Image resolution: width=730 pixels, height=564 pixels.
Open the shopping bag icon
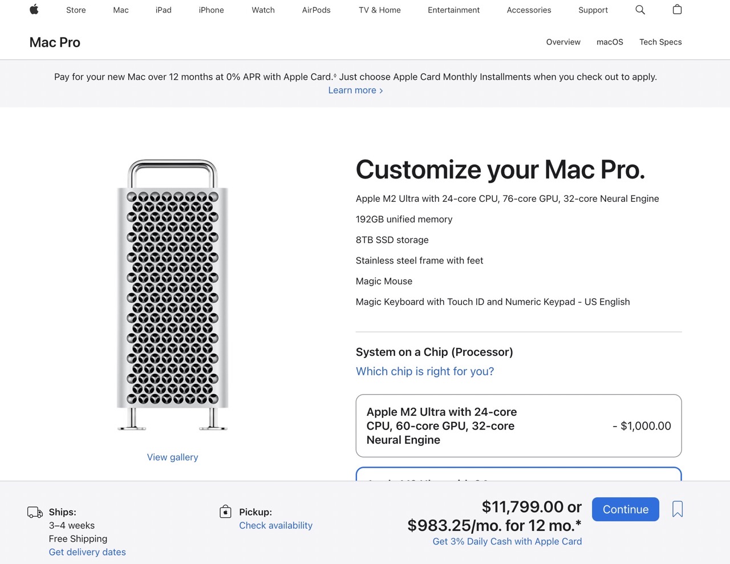click(677, 10)
